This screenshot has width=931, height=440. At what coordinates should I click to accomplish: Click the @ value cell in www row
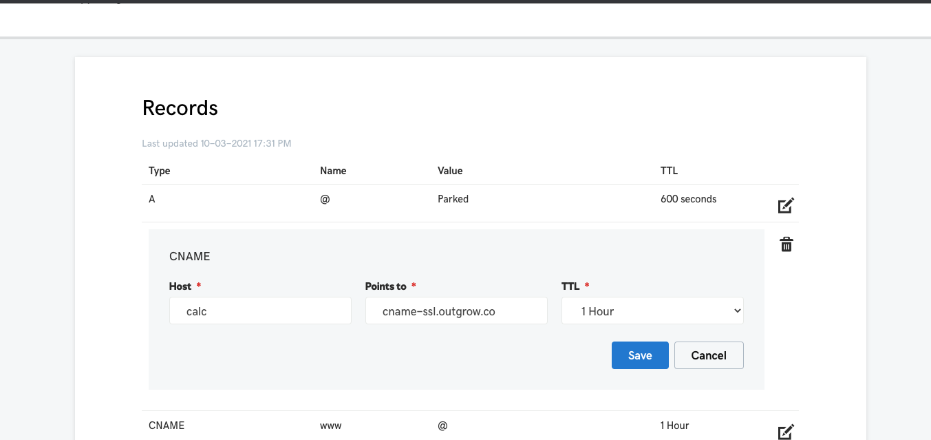442,426
